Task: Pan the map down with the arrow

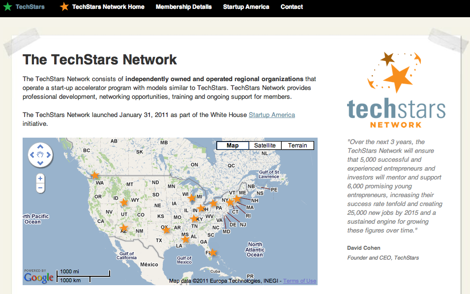Action: 40,163
